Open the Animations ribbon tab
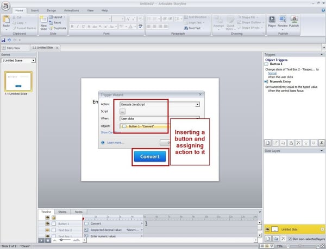 click(x=71, y=10)
